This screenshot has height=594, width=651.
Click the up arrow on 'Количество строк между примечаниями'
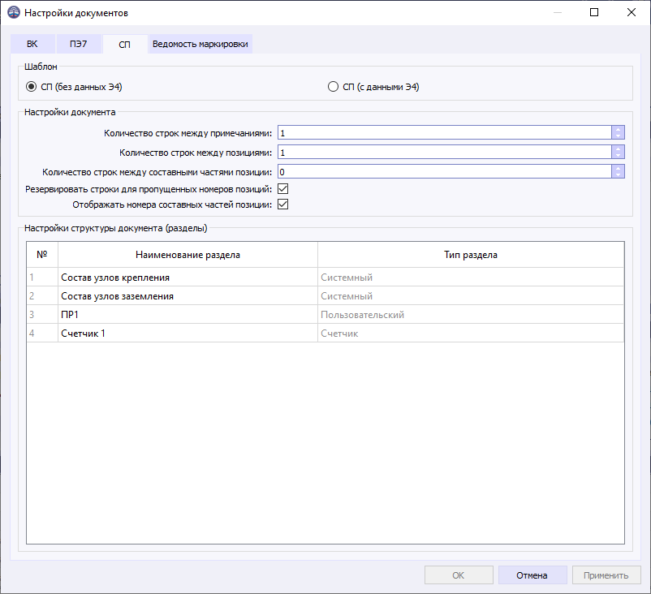click(x=618, y=128)
